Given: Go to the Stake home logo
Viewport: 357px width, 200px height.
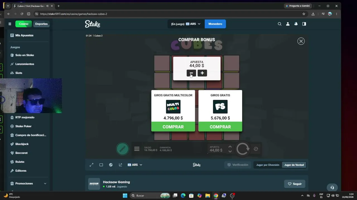Looking at the screenshot, I should click(93, 24).
